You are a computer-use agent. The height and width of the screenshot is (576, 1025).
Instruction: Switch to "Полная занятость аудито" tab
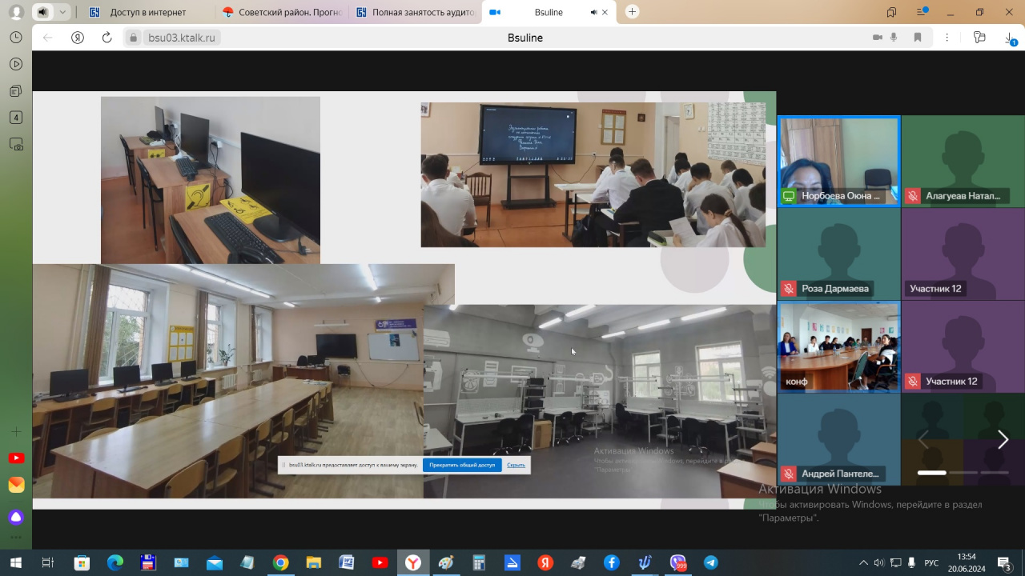[415, 12]
